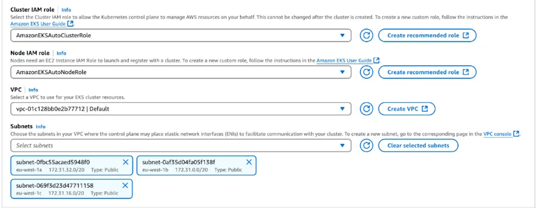The image size is (537, 208).
Task: Open Info link beside VPC
Action: pos(33,90)
